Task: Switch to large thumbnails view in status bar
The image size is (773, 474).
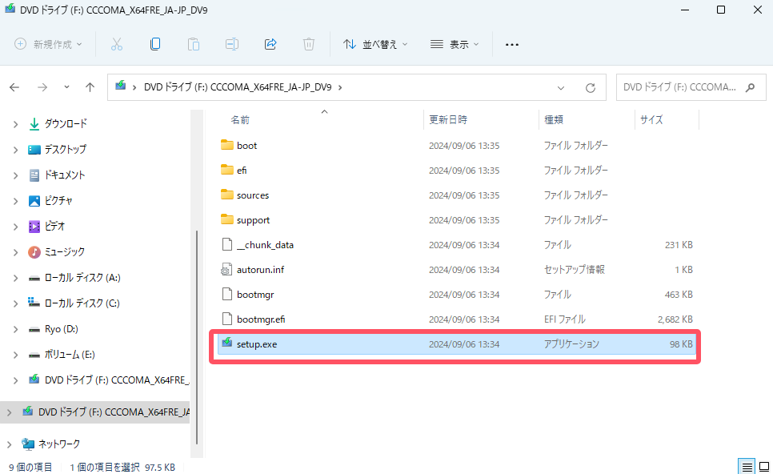Action: click(763, 467)
